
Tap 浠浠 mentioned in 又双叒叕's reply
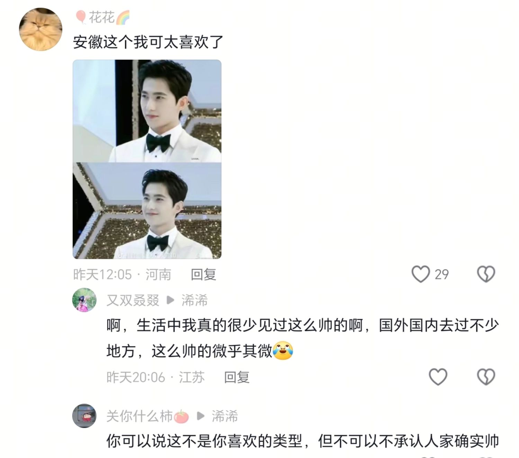(195, 300)
